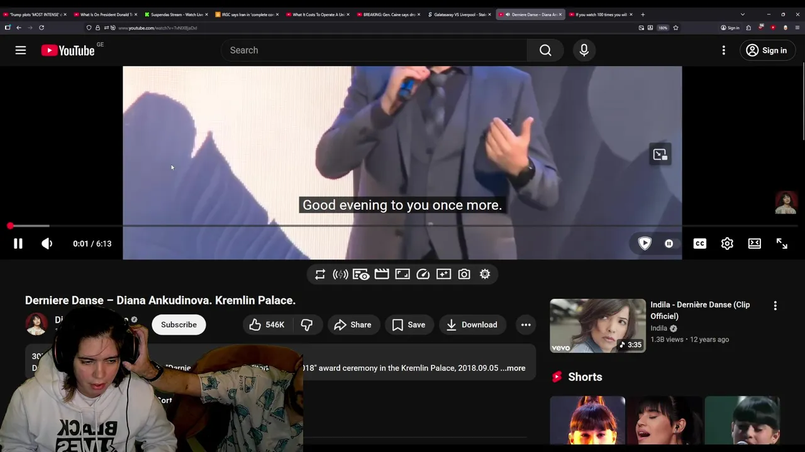
Task: Open playback speed gauge control
Action: (x=423, y=274)
